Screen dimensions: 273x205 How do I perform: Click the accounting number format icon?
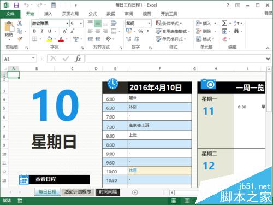[x=129, y=31]
